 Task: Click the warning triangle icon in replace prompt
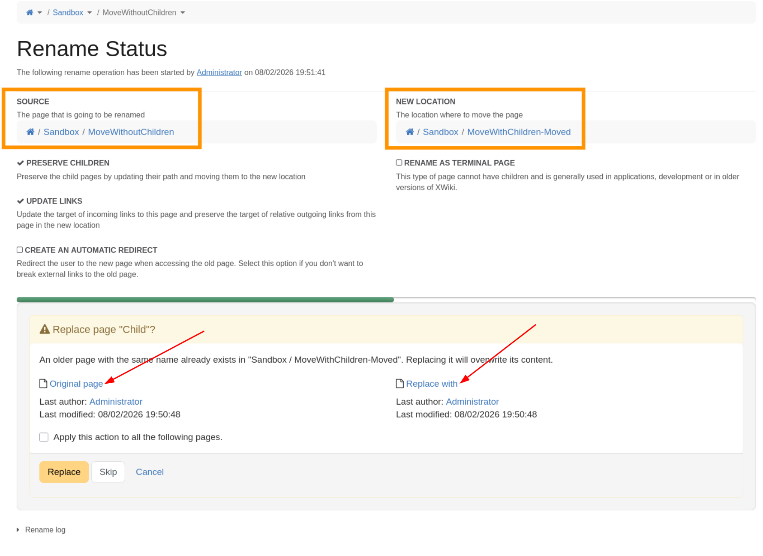click(x=45, y=329)
